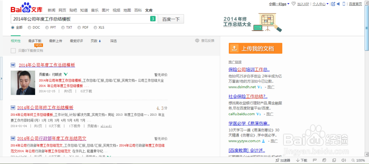Open the 2014年公司年度工作总结模板 result link
Image resolution: width=369 pixels, height=164 pixels.
pos(47,65)
